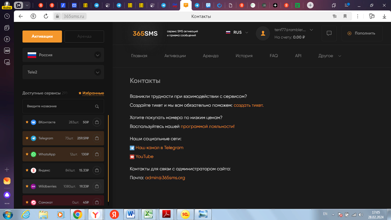
Task: Open the orange mail icon in sidebar
Action: (x=7, y=181)
